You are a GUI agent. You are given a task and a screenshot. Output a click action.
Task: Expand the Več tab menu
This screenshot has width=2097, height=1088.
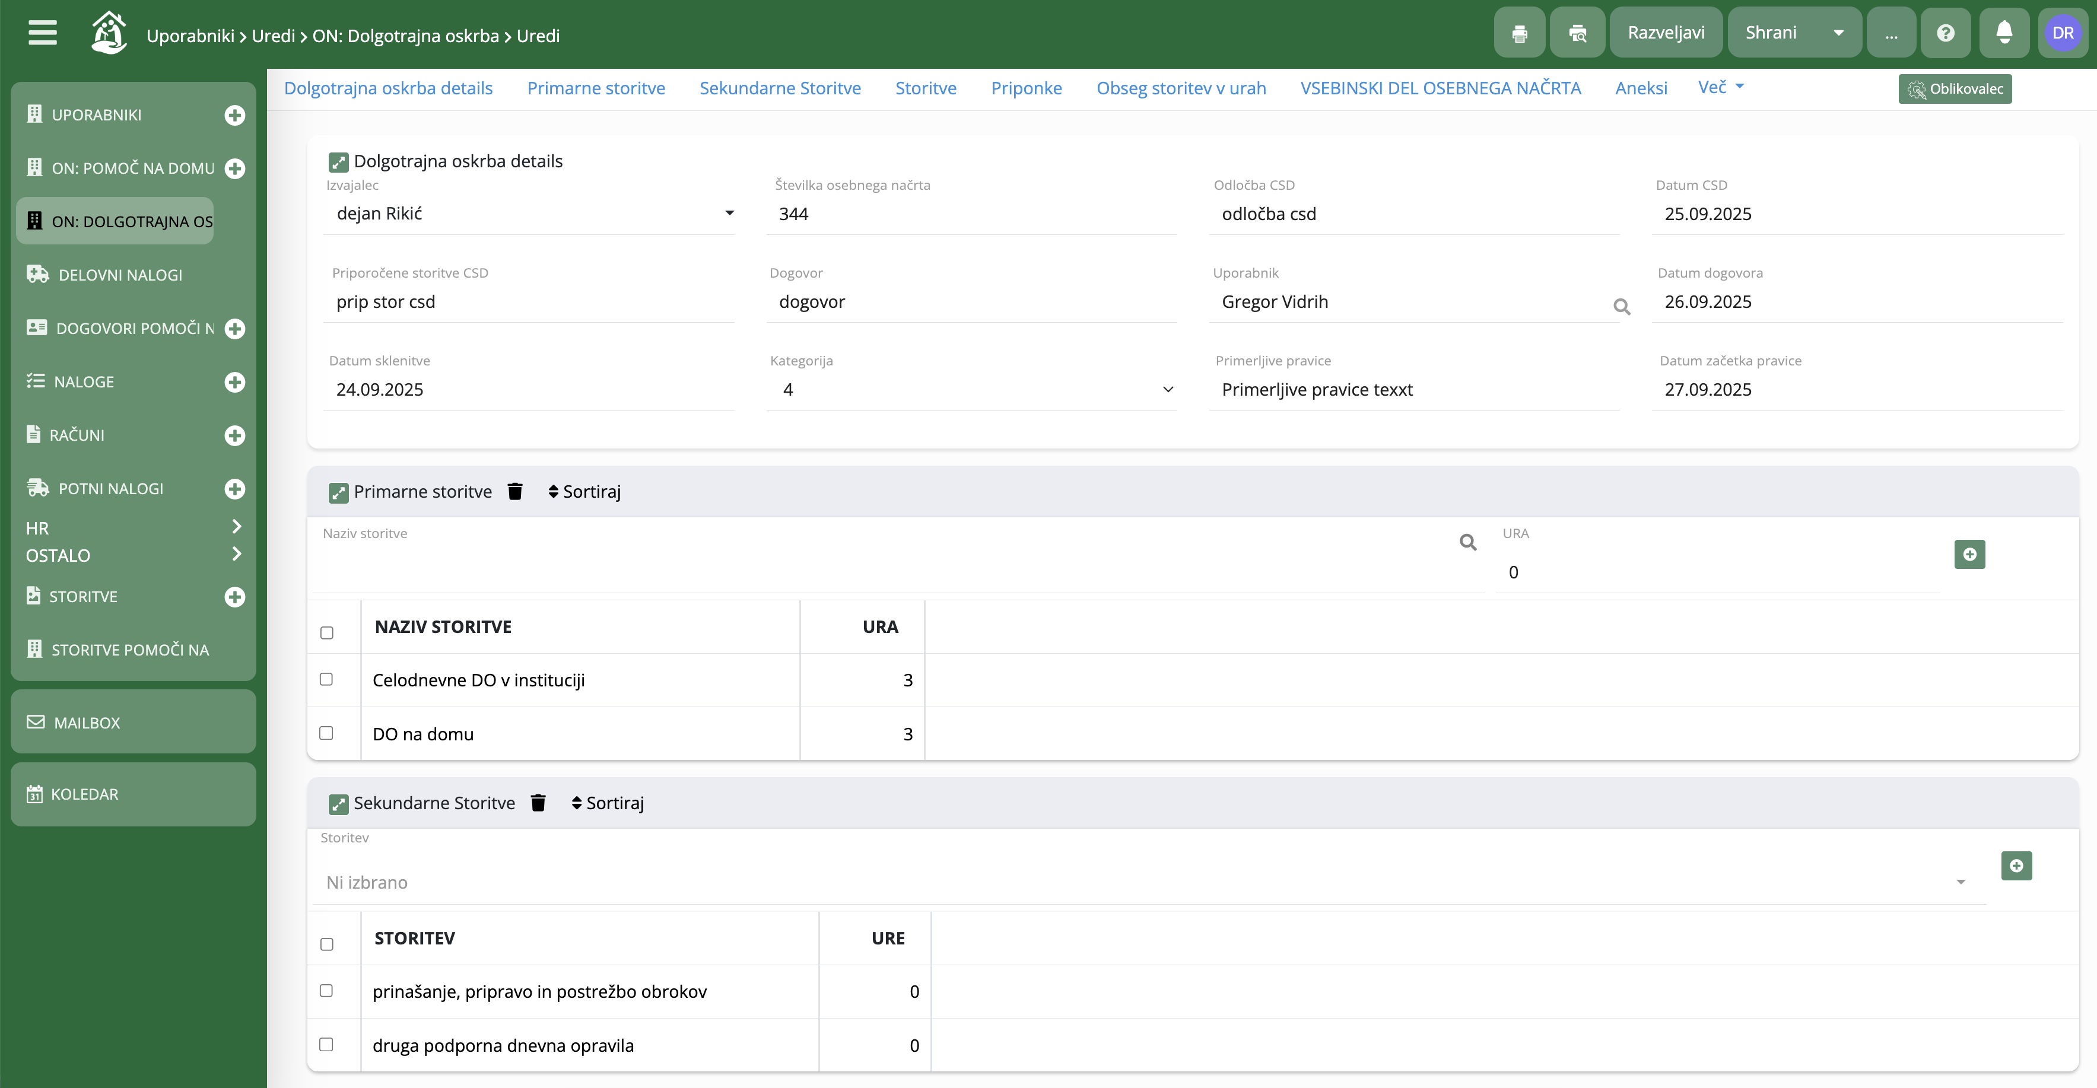tap(1721, 87)
